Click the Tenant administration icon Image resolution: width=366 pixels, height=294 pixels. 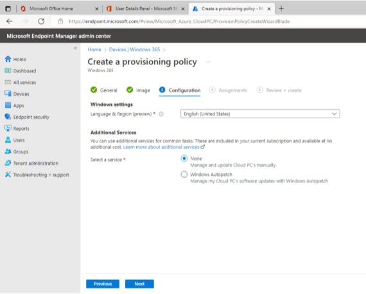pos(8,163)
